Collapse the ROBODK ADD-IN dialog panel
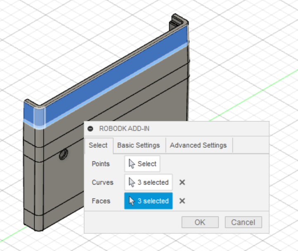The width and height of the screenshot is (298, 251). pos(90,129)
